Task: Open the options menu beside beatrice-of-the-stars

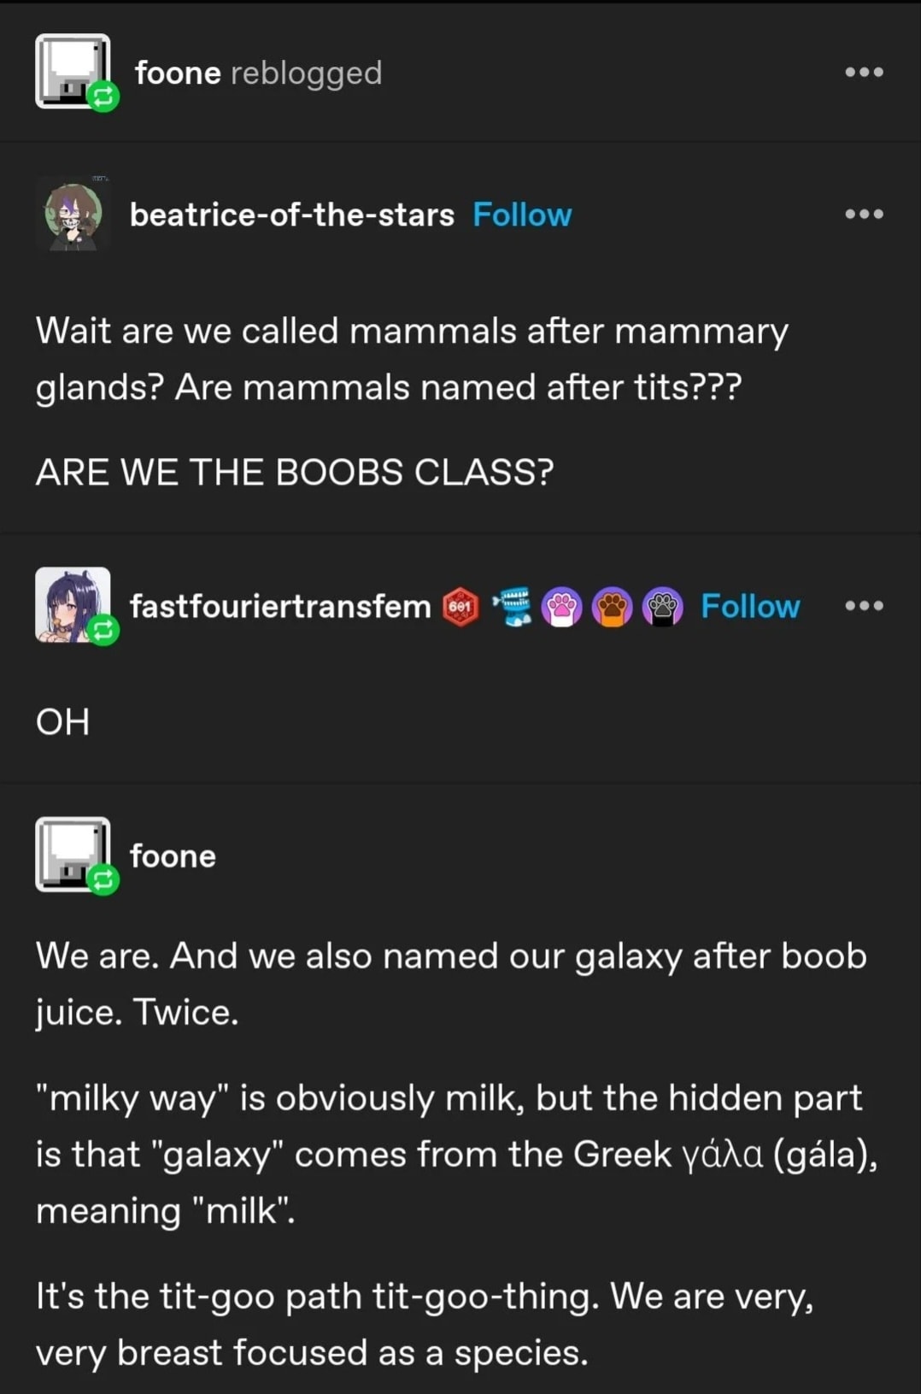Action: 865,215
